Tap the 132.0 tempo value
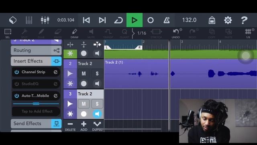The image size is (257, 145). click(189, 20)
